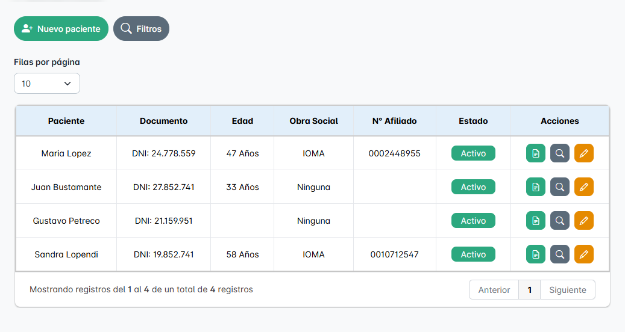Viewport: 625px width, 332px height.
Task: Click the Obra Social column header
Action: [313, 121]
